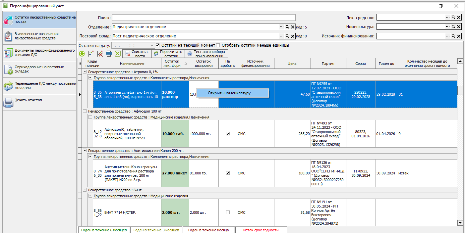Toggle 'Не дробить' checkbox for Афлюдол row

[228, 134]
